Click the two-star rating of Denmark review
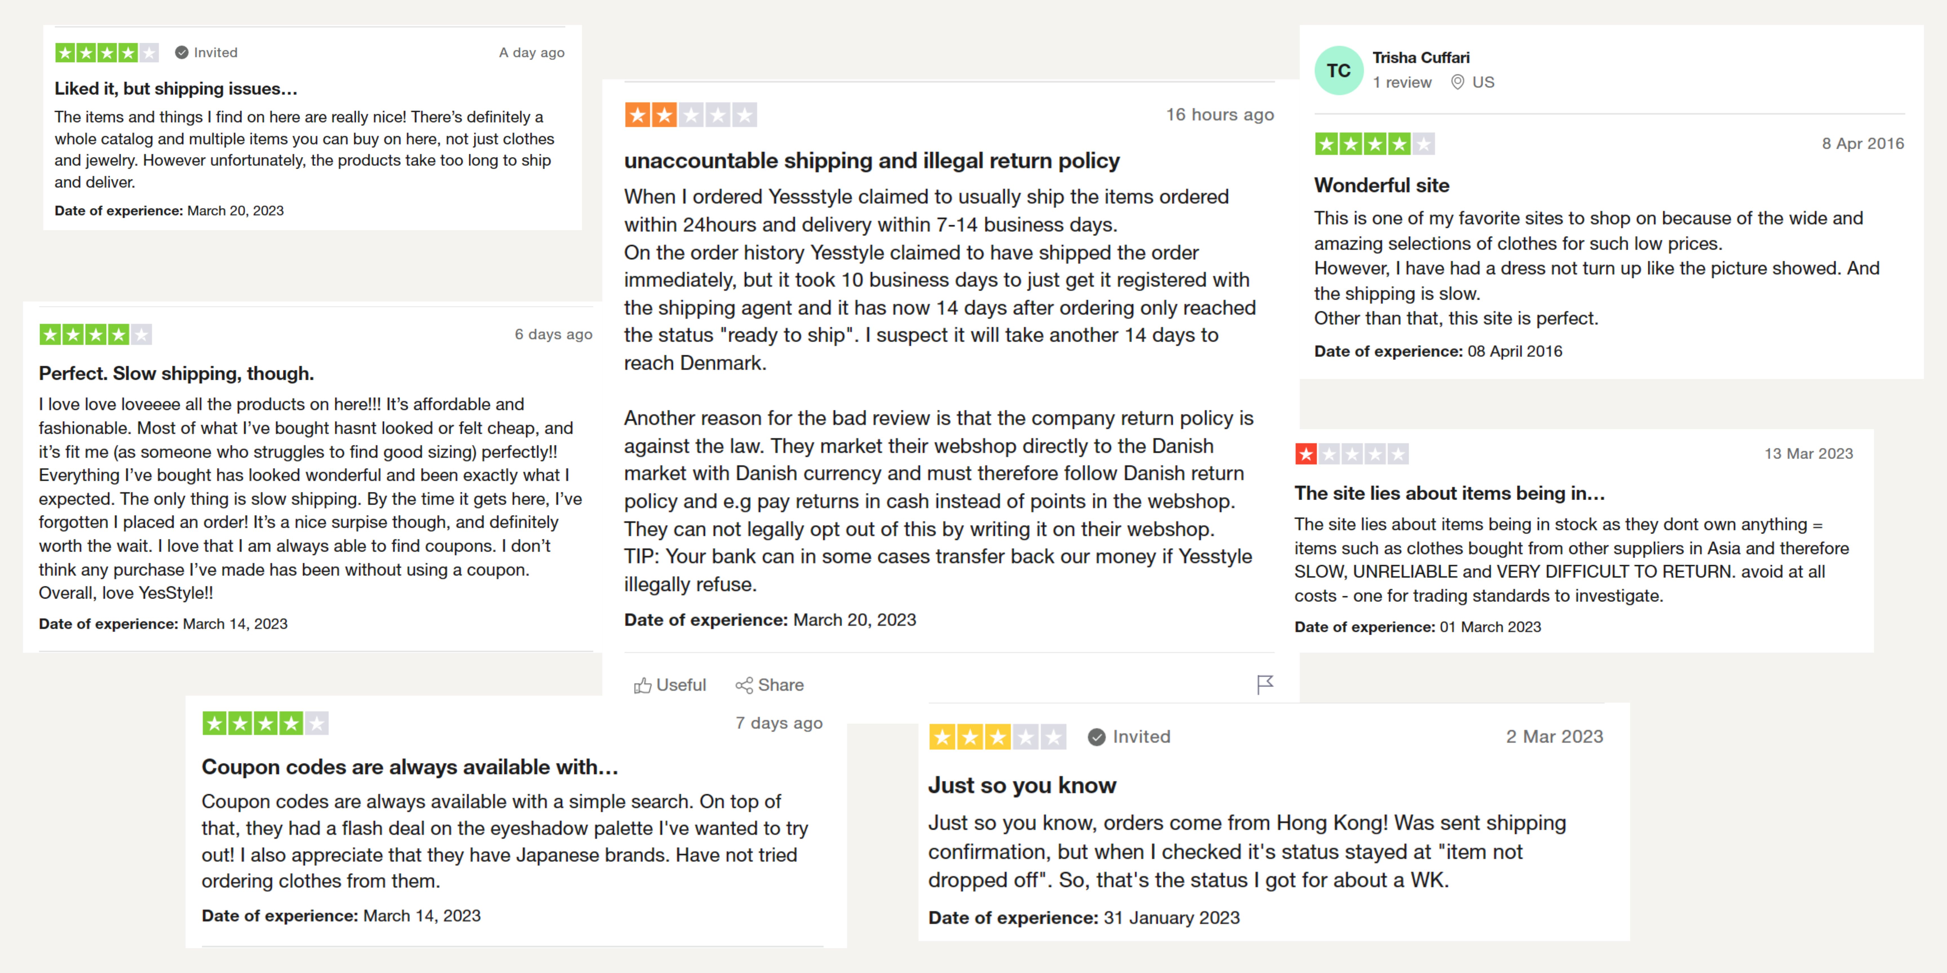Screen dimensions: 1947x973 [x=690, y=115]
